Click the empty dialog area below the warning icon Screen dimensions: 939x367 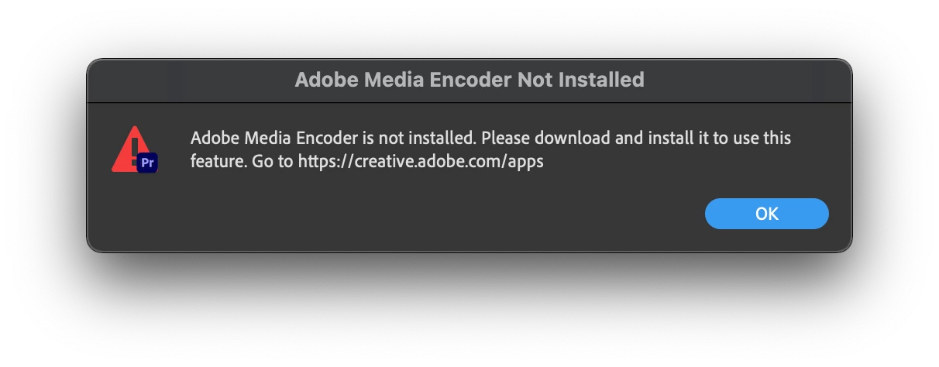pos(133,209)
